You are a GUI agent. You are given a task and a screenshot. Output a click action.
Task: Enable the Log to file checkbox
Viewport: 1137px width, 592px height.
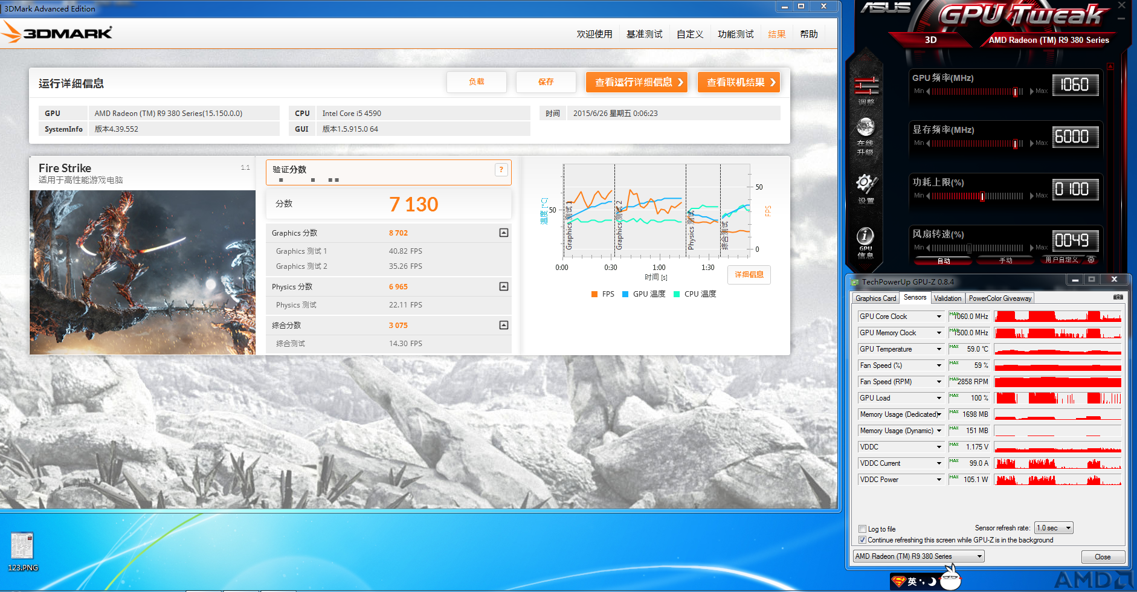pos(862,529)
